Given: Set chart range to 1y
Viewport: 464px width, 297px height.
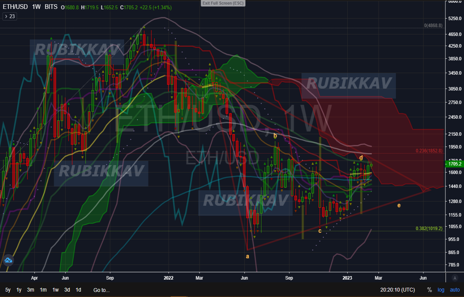Looking at the screenshot, I should pos(19,290).
